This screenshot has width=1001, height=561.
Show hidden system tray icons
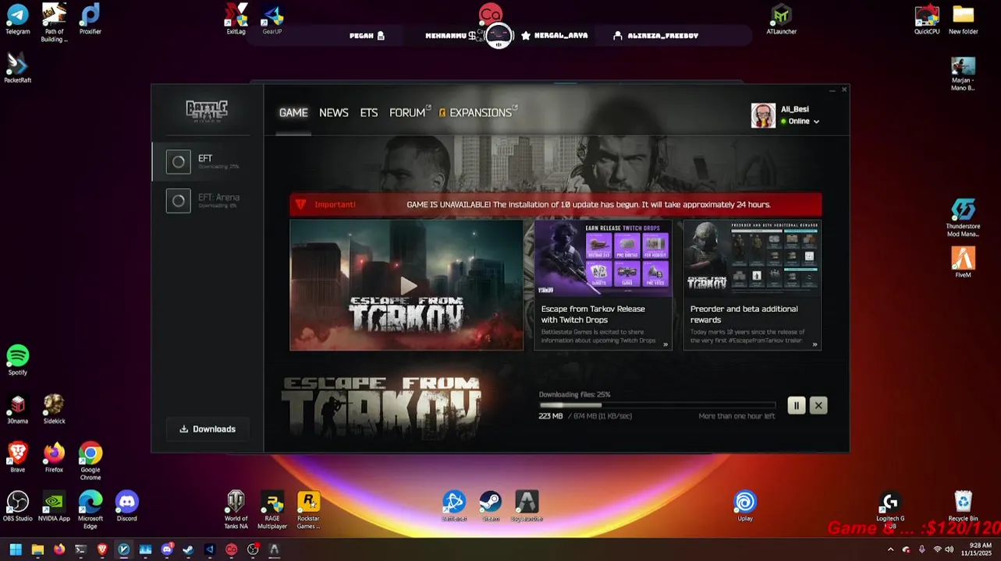pos(890,549)
